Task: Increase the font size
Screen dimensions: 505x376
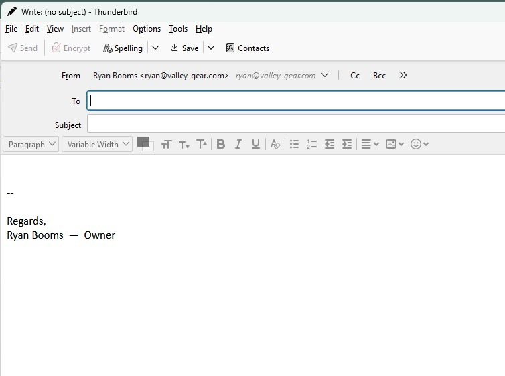Action: [x=202, y=144]
